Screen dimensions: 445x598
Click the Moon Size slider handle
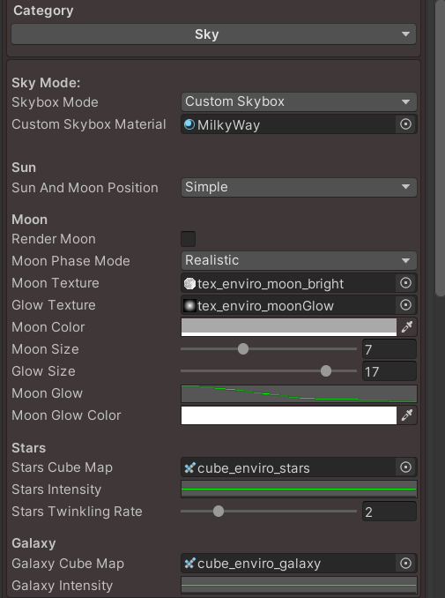pyautogui.click(x=243, y=349)
